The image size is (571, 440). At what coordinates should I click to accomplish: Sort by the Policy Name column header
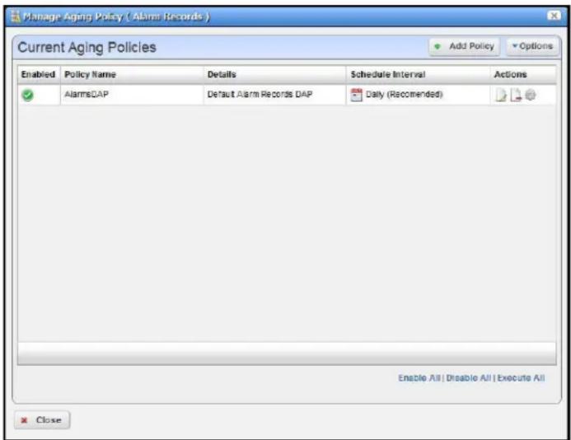click(x=132, y=75)
